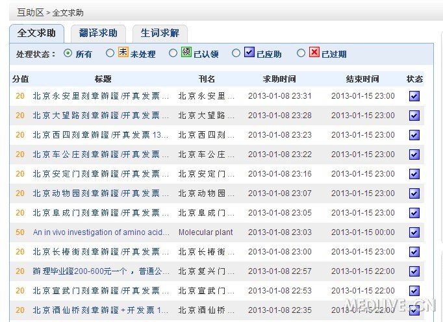Click request time 2013-01-08 22:35

click(280, 310)
